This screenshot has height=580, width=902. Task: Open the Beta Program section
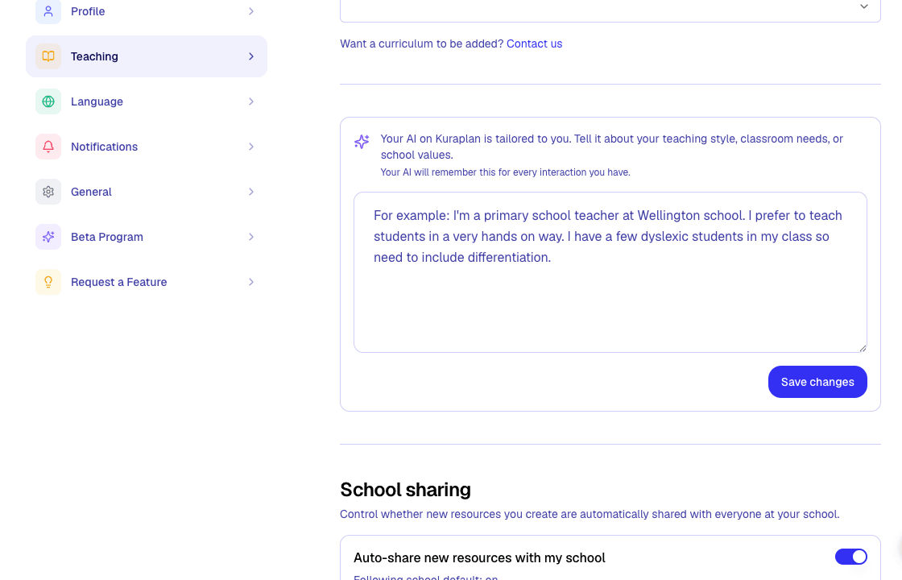tap(147, 237)
